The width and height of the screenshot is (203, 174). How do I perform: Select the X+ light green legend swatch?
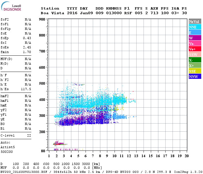tap(195, 66)
